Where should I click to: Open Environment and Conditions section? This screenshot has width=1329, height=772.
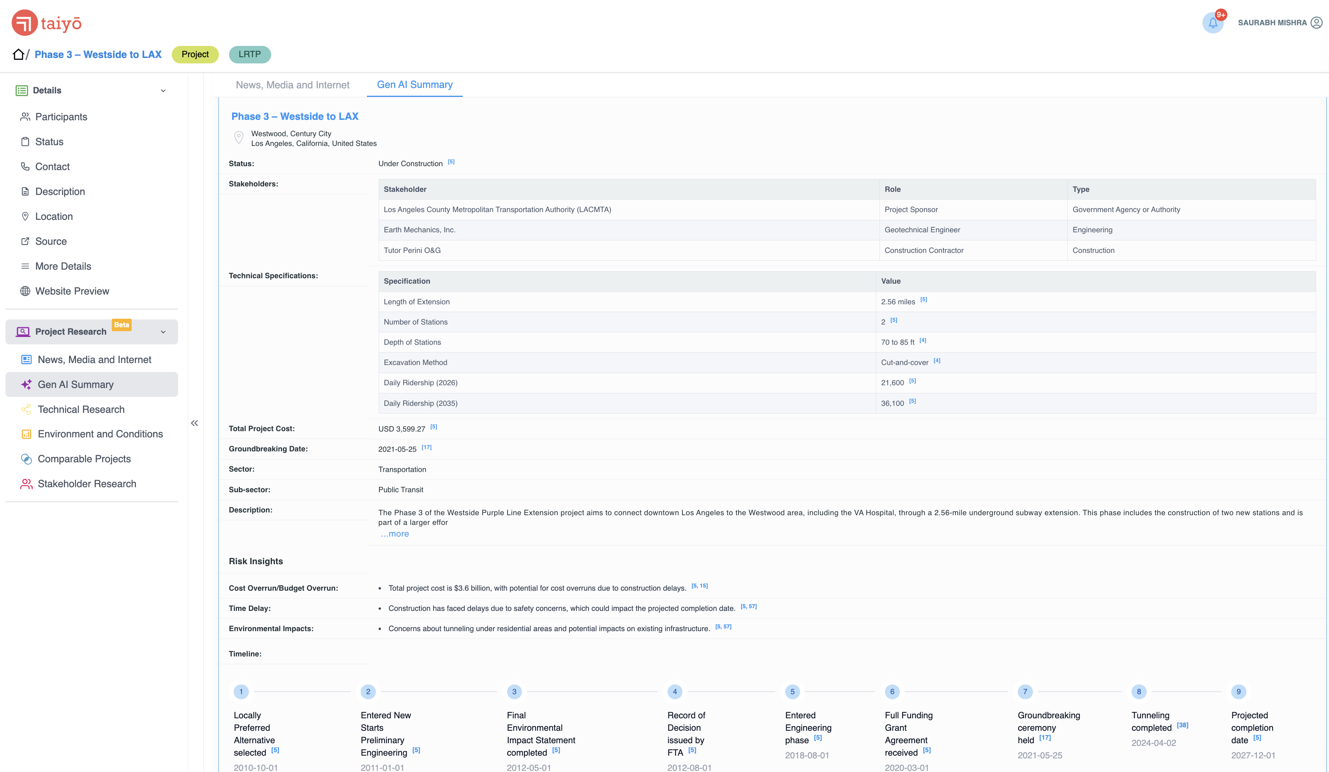point(100,434)
